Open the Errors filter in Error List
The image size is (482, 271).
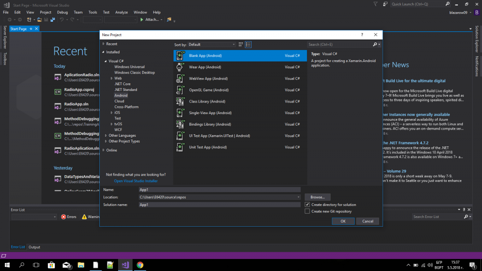click(x=69, y=217)
